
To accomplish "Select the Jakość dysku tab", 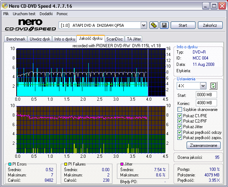I will point(90,38).
